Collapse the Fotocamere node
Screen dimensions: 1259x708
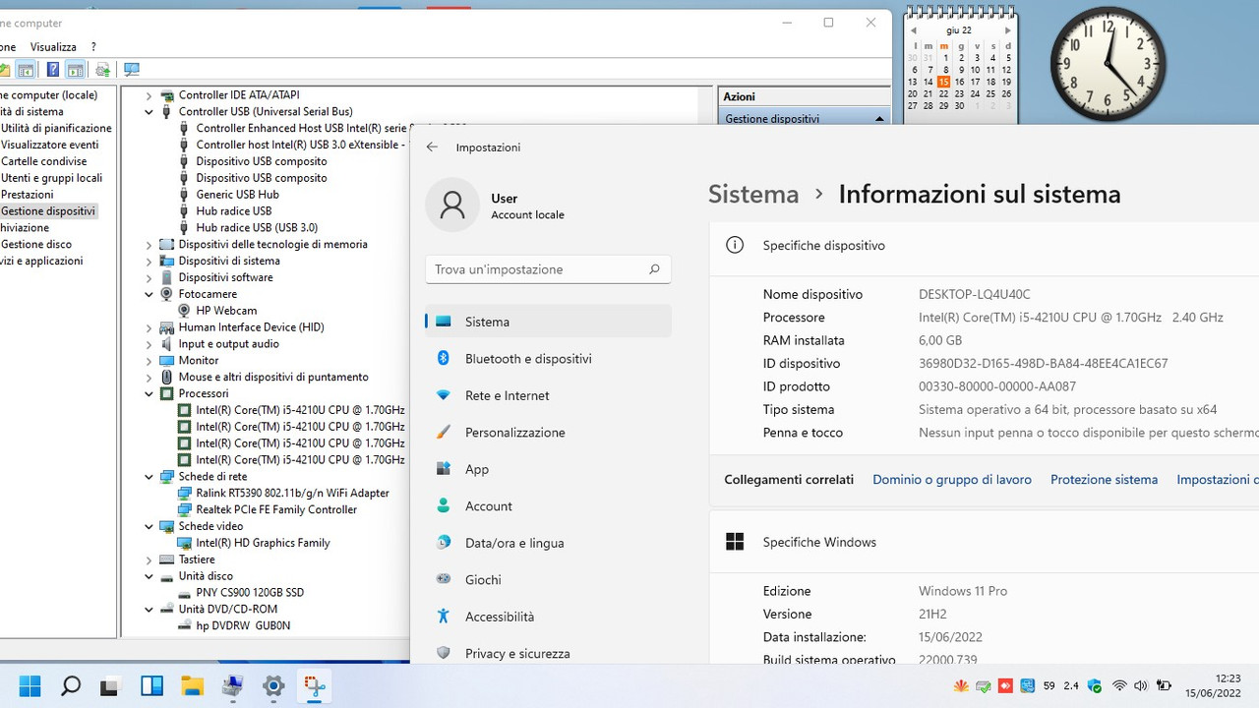pos(150,294)
